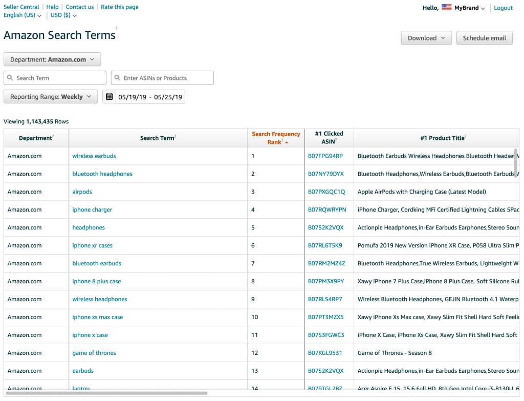Open the headphones search term link
The height and width of the screenshot is (401, 524).
pyautogui.click(x=89, y=227)
